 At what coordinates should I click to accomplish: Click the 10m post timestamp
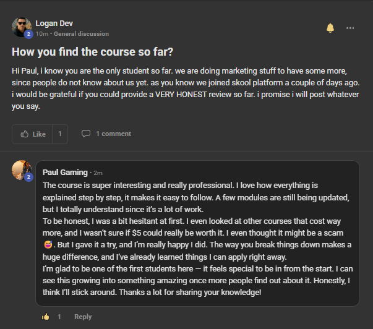click(x=42, y=34)
